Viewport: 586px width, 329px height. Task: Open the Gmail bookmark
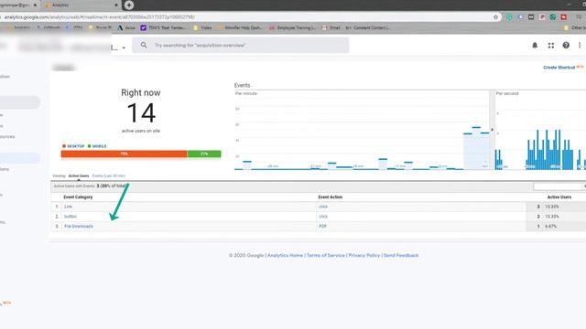tap(331, 27)
